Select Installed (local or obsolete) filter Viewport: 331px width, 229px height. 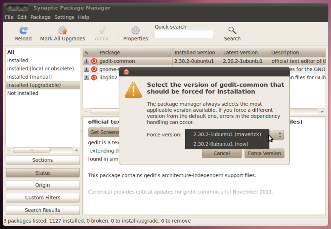[43, 69]
